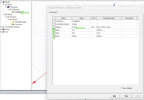Click the Coordinate System value Global

pyautogui.click(x=81, y=24)
